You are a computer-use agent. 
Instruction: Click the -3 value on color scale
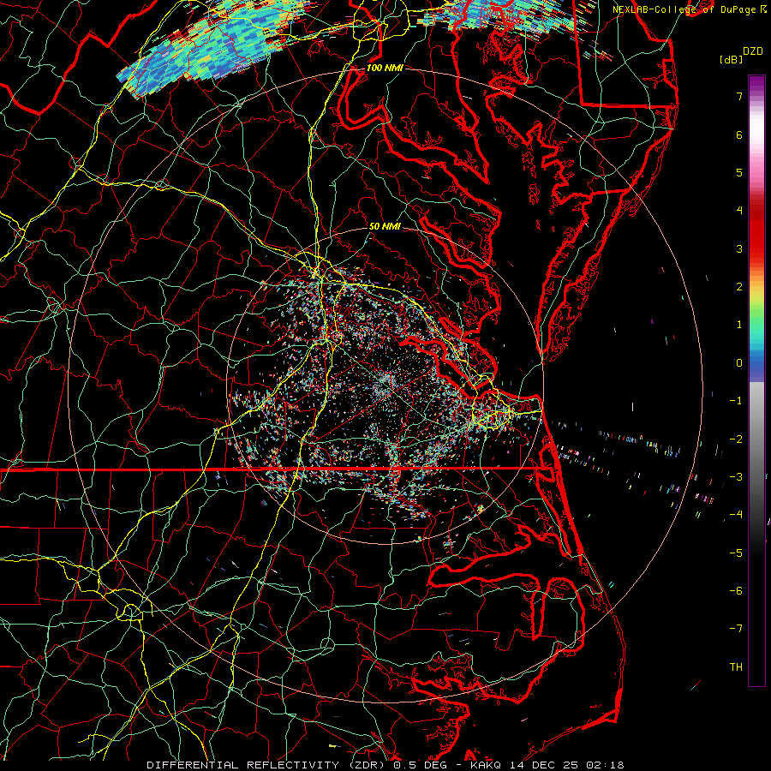pyautogui.click(x=736, y=477)
